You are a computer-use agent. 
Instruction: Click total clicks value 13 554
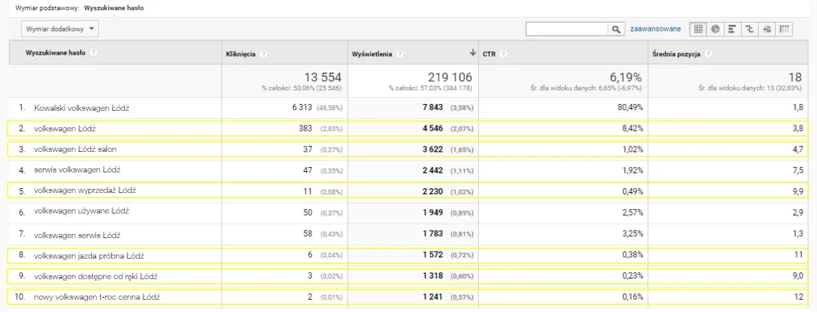(x=323, y=77)
